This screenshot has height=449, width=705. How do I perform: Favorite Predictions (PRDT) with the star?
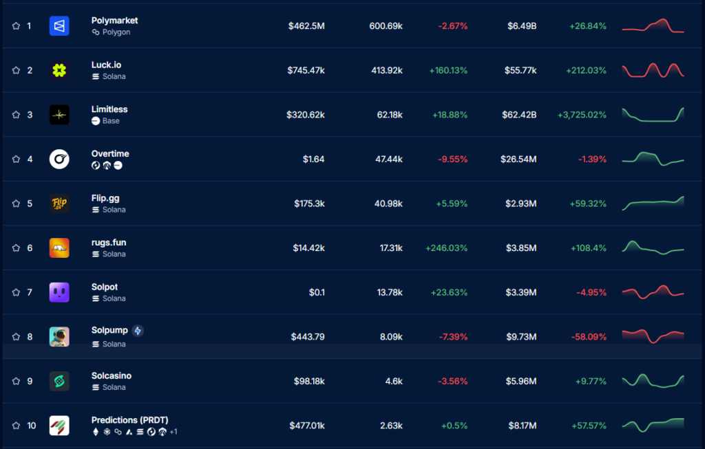pyautogui.click(x=17, y=426)
